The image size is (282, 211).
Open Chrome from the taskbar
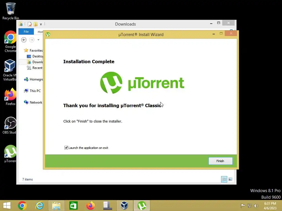[22, 206]
